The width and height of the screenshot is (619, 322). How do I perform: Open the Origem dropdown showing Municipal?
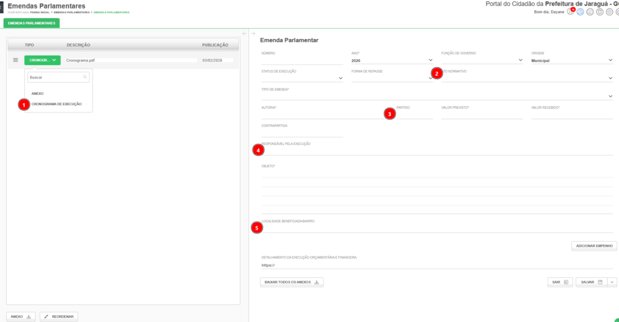[610, 60]
